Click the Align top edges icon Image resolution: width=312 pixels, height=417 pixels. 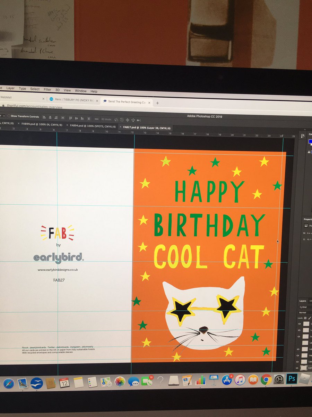[x=70, y=118]
